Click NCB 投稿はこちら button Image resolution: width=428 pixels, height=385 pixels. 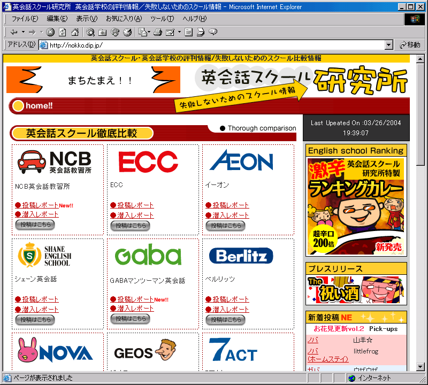35,225
